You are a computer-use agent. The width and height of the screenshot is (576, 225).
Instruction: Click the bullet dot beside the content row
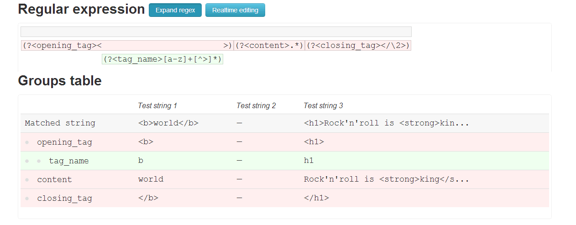point(27,180)
